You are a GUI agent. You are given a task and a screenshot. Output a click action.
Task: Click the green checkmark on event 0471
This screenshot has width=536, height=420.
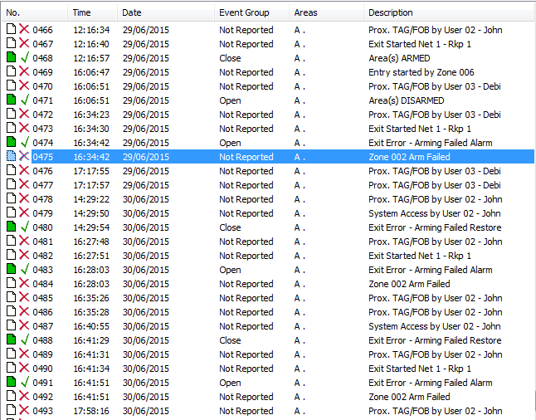24,100
